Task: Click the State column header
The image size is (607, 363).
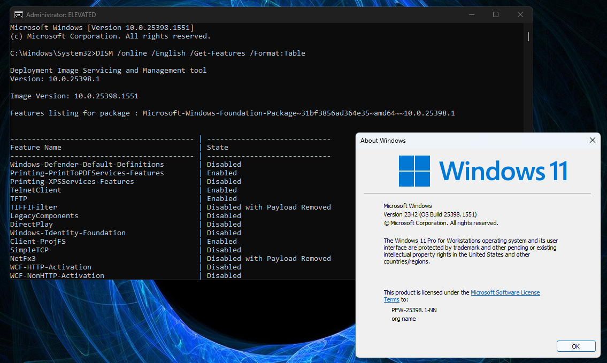Action: pyautogui.click(x=218, y=148)
